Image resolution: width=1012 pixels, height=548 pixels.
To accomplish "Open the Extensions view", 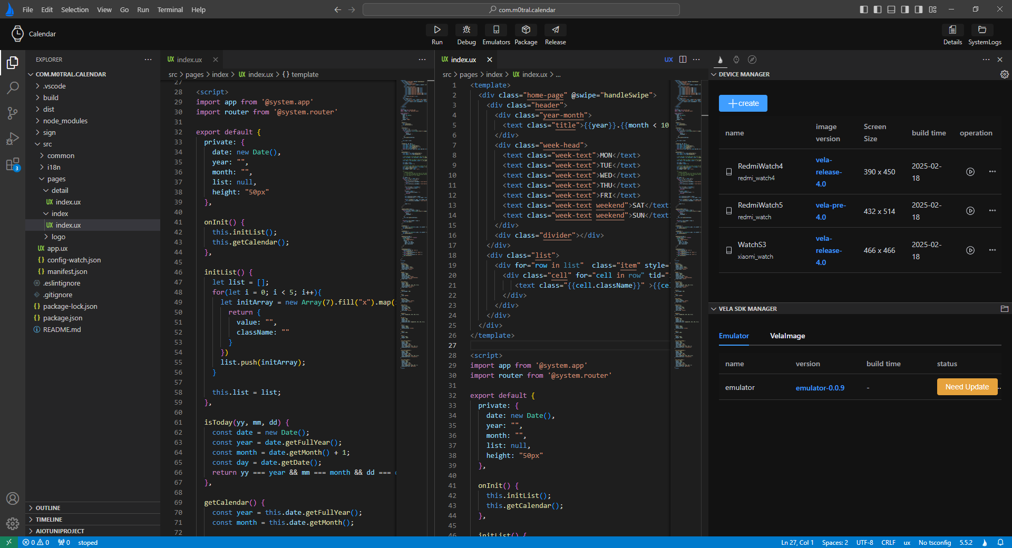I will [13, 165].
